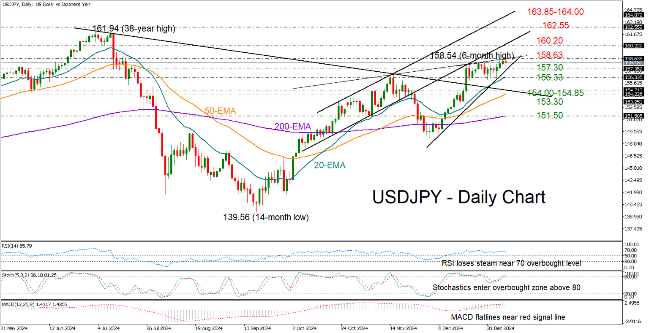Click the "26 Jul 2024" date label
The image size is (649, 333).
point(158,328)
